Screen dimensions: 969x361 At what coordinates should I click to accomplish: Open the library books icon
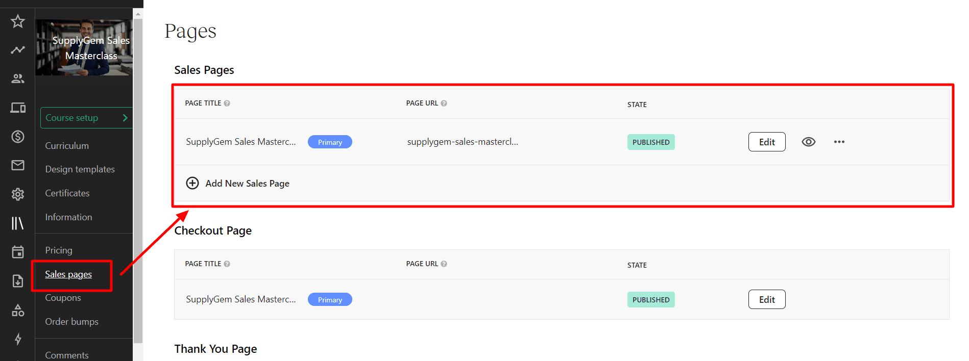[x=18, y=223]
